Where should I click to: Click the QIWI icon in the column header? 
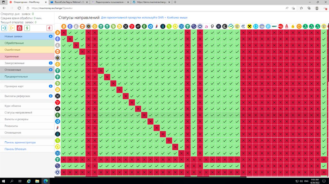pos(299,26)
